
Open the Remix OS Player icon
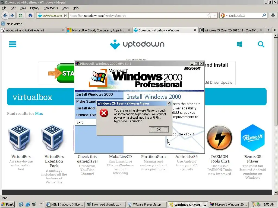253,138
